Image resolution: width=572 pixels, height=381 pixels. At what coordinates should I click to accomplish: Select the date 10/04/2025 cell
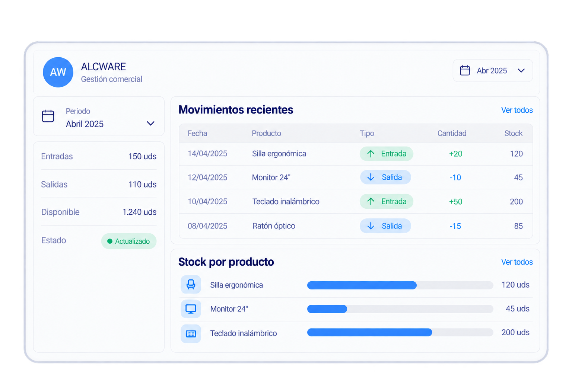[x=207, y=201]
